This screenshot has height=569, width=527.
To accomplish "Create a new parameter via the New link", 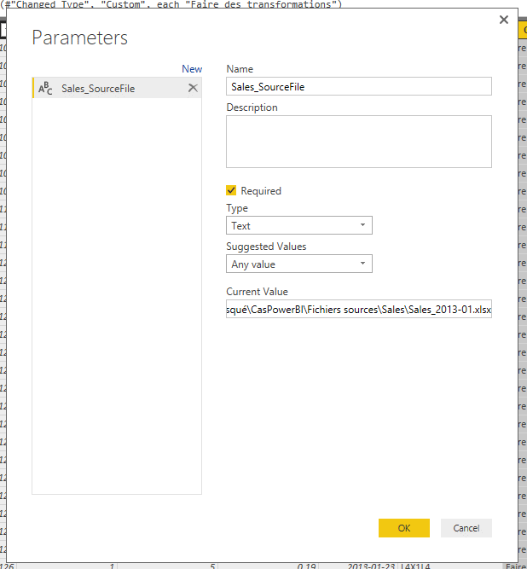I will click(x=192, y=69).
